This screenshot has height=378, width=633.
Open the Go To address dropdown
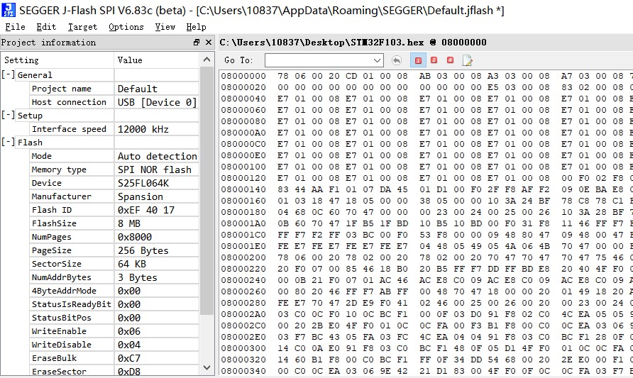tap(377, 60)
